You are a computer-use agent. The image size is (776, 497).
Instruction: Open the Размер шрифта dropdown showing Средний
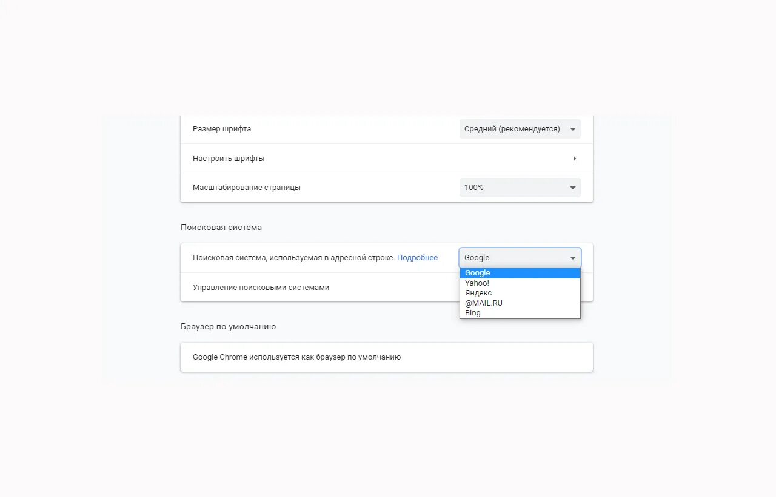pyautogui.click(x=520, y=129)
